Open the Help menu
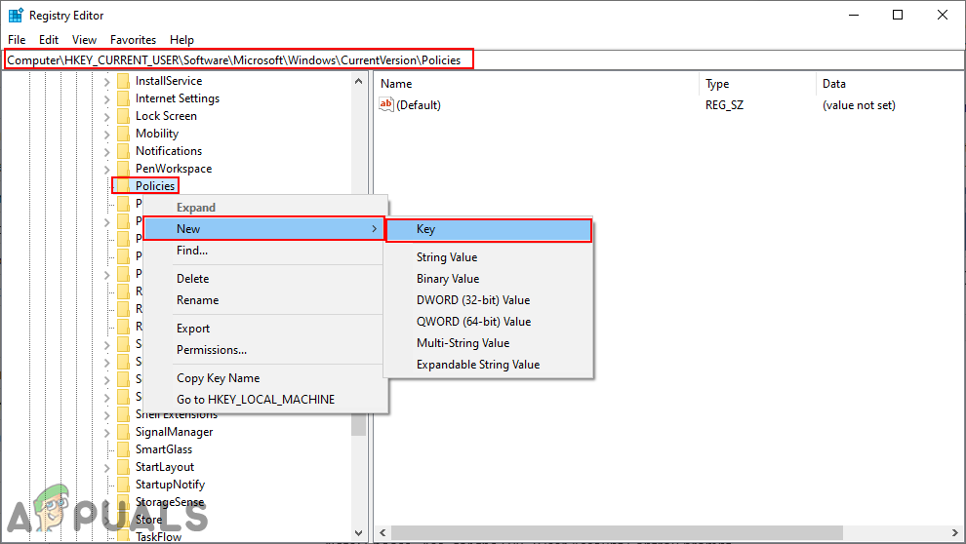 click(181, 39)
